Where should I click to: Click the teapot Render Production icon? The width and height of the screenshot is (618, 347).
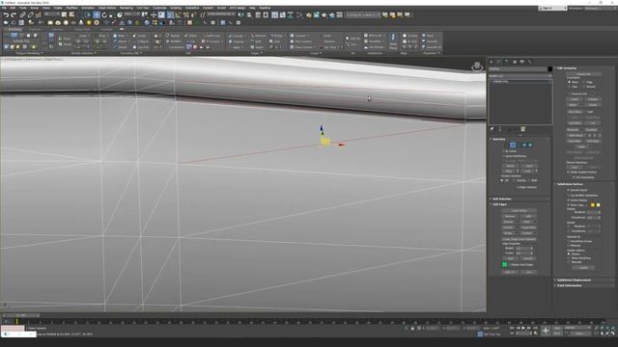pyautogui.click(x=324, y=15)
